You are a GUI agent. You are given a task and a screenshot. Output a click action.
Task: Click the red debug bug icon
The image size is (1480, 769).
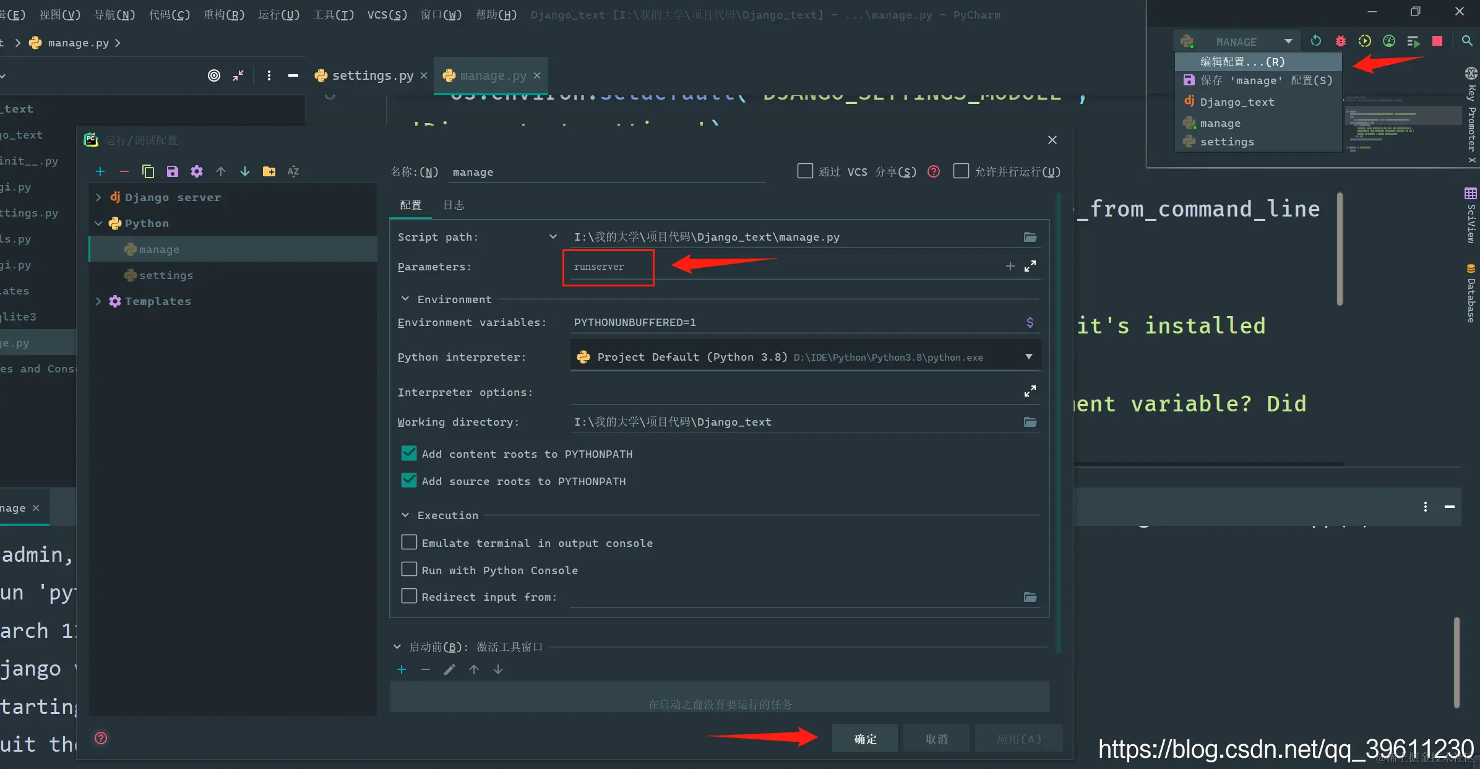coord(1340,41)
